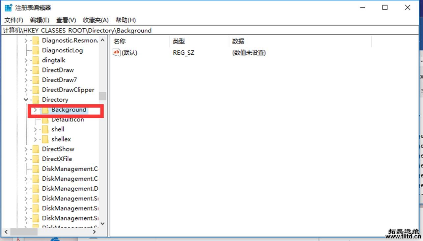The height and width of the screenshot is (241, 423).
Task: Click the DirectShow folder icon
Action: click(x=36, y=149)
